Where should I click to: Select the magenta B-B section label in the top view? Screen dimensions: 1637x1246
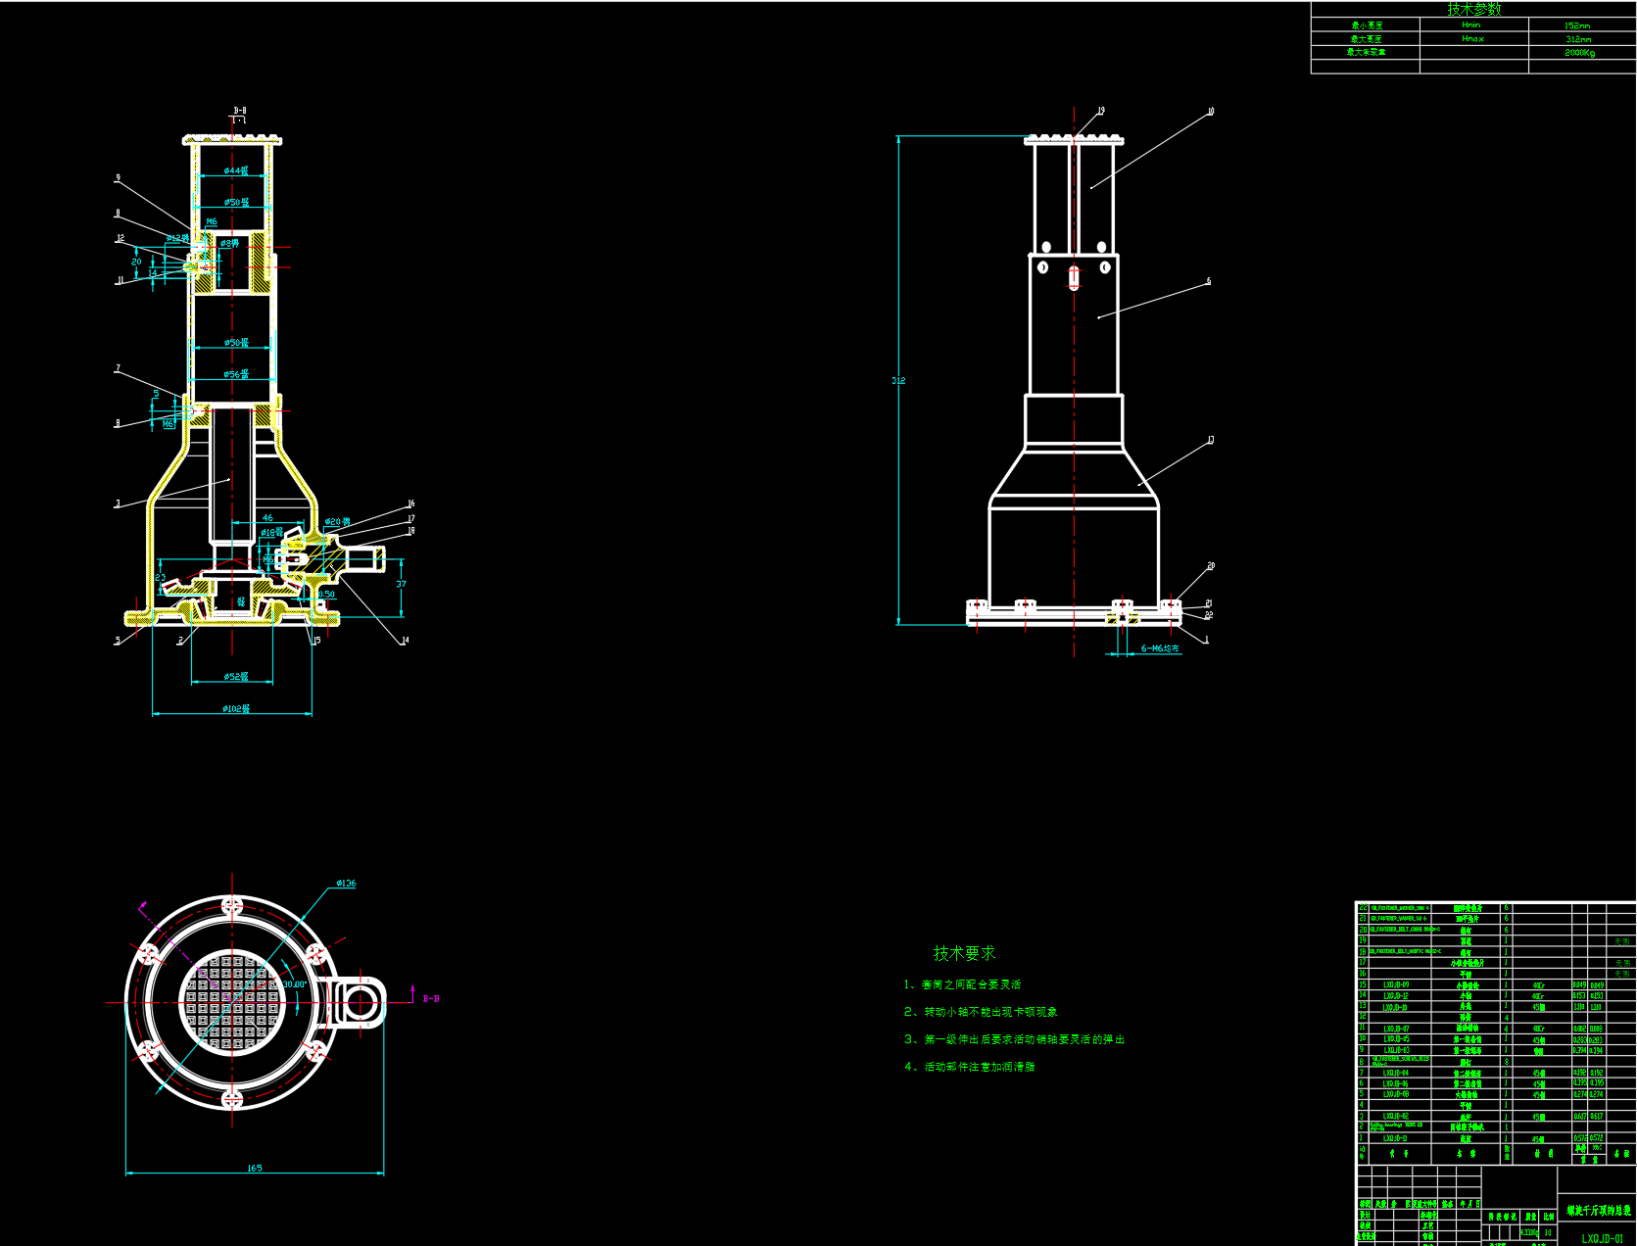coord(430,999)
